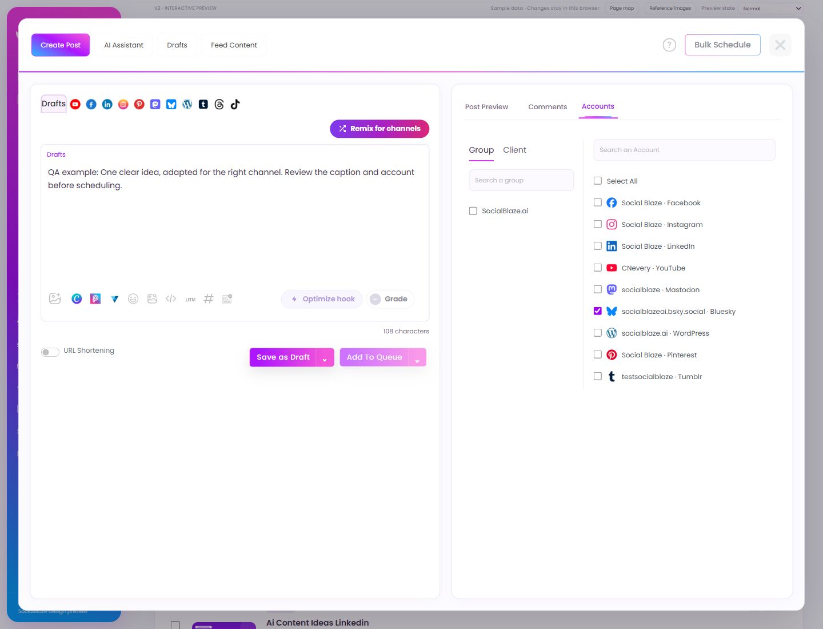
Task: Uncheck socialblazeai.bsky.social · Bluesky account
Action: tap(598, 311)
